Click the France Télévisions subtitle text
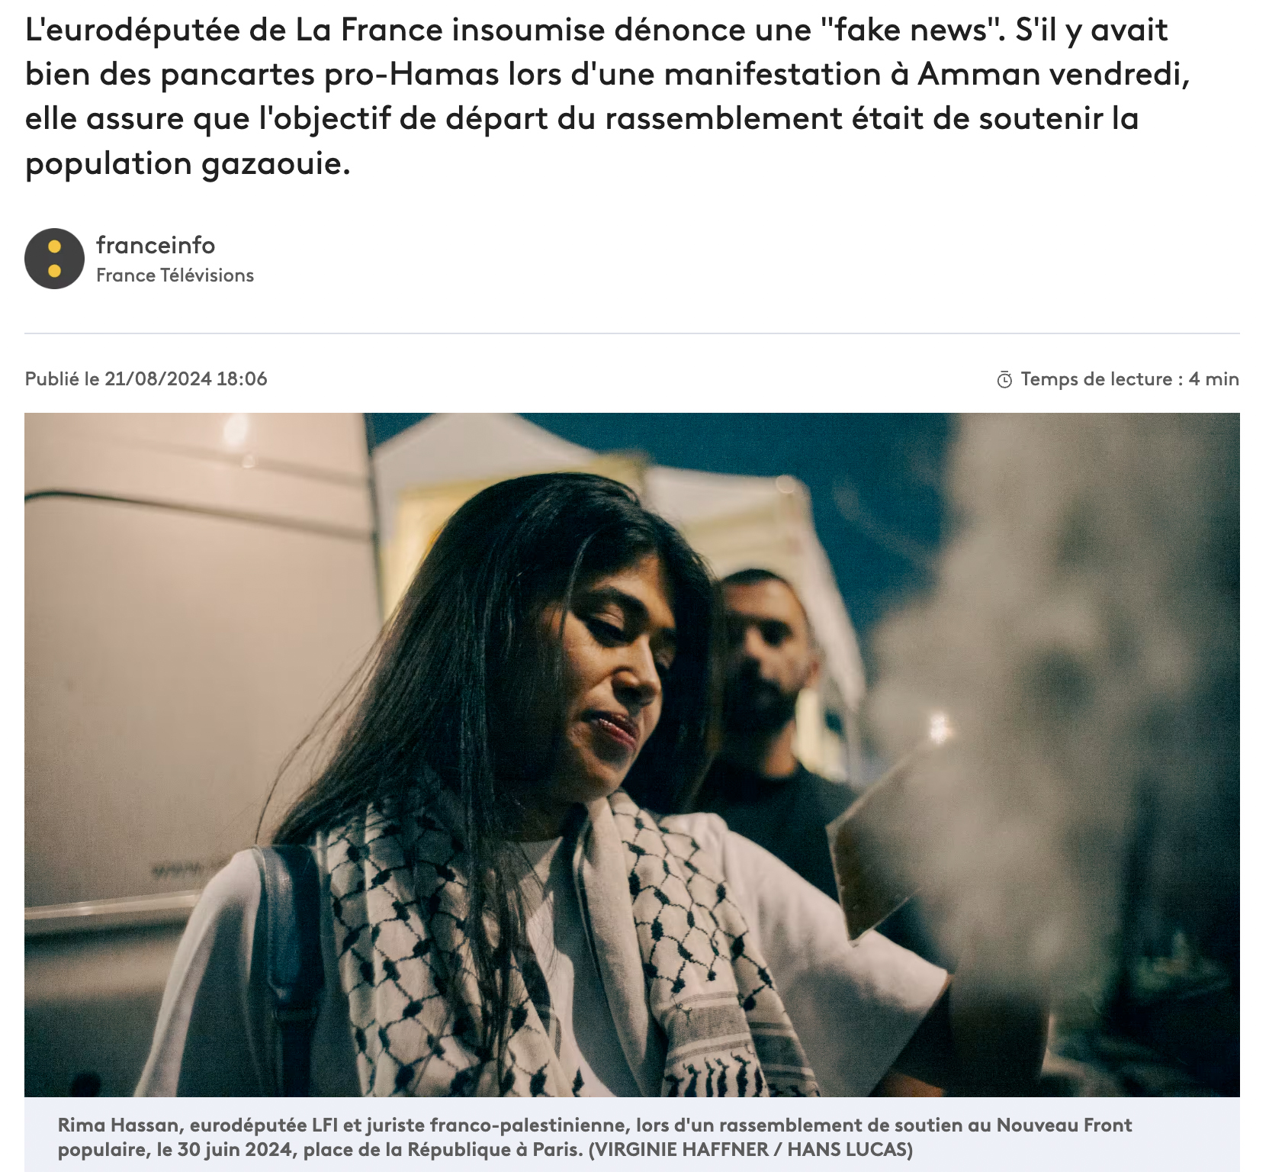This screenshot has width=1269, height=1172. pyautogui.click(x=175, y=275)
